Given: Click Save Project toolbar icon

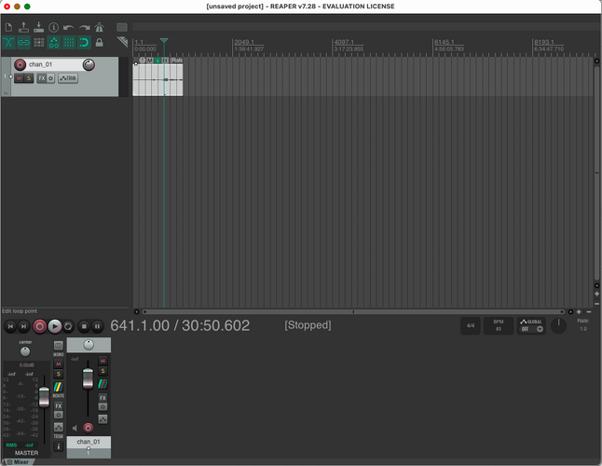Looking at the screenshot, I should point(38,27).
